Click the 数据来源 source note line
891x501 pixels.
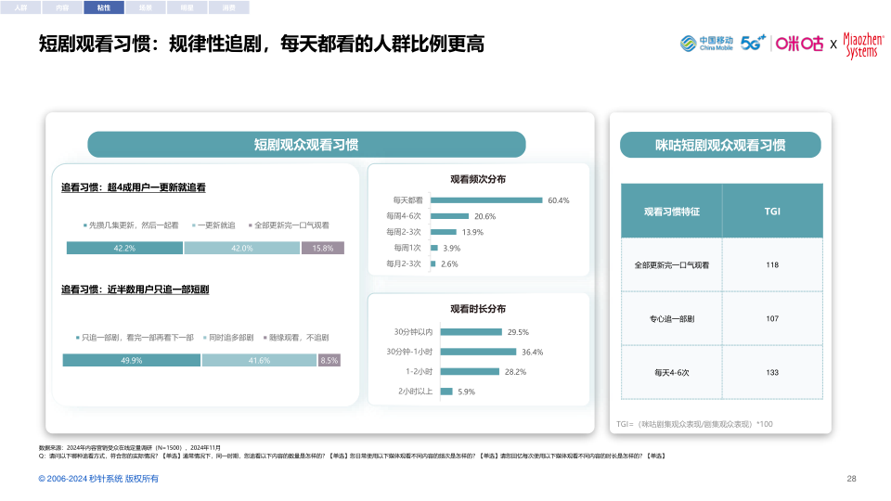tap(130, 447)
